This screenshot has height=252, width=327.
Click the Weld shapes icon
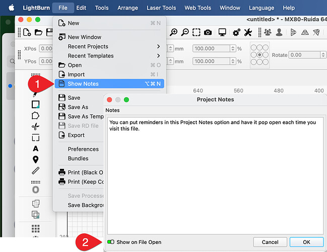click(35, 204)
